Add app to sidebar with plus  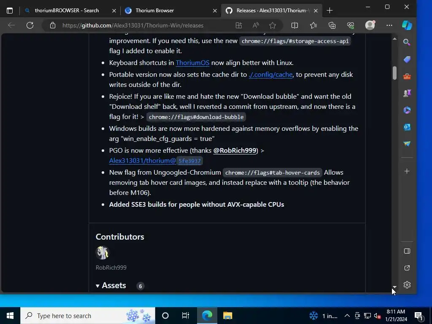[407, 171]
